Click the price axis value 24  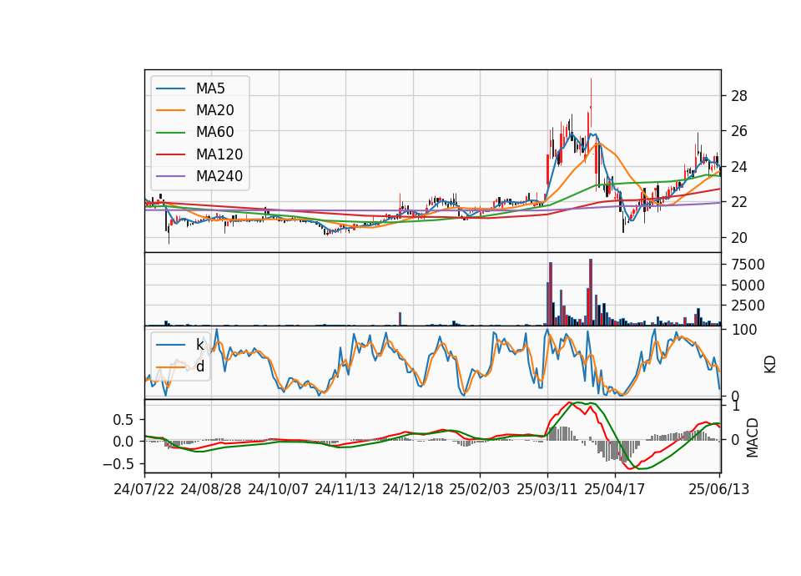coord(738,167)
